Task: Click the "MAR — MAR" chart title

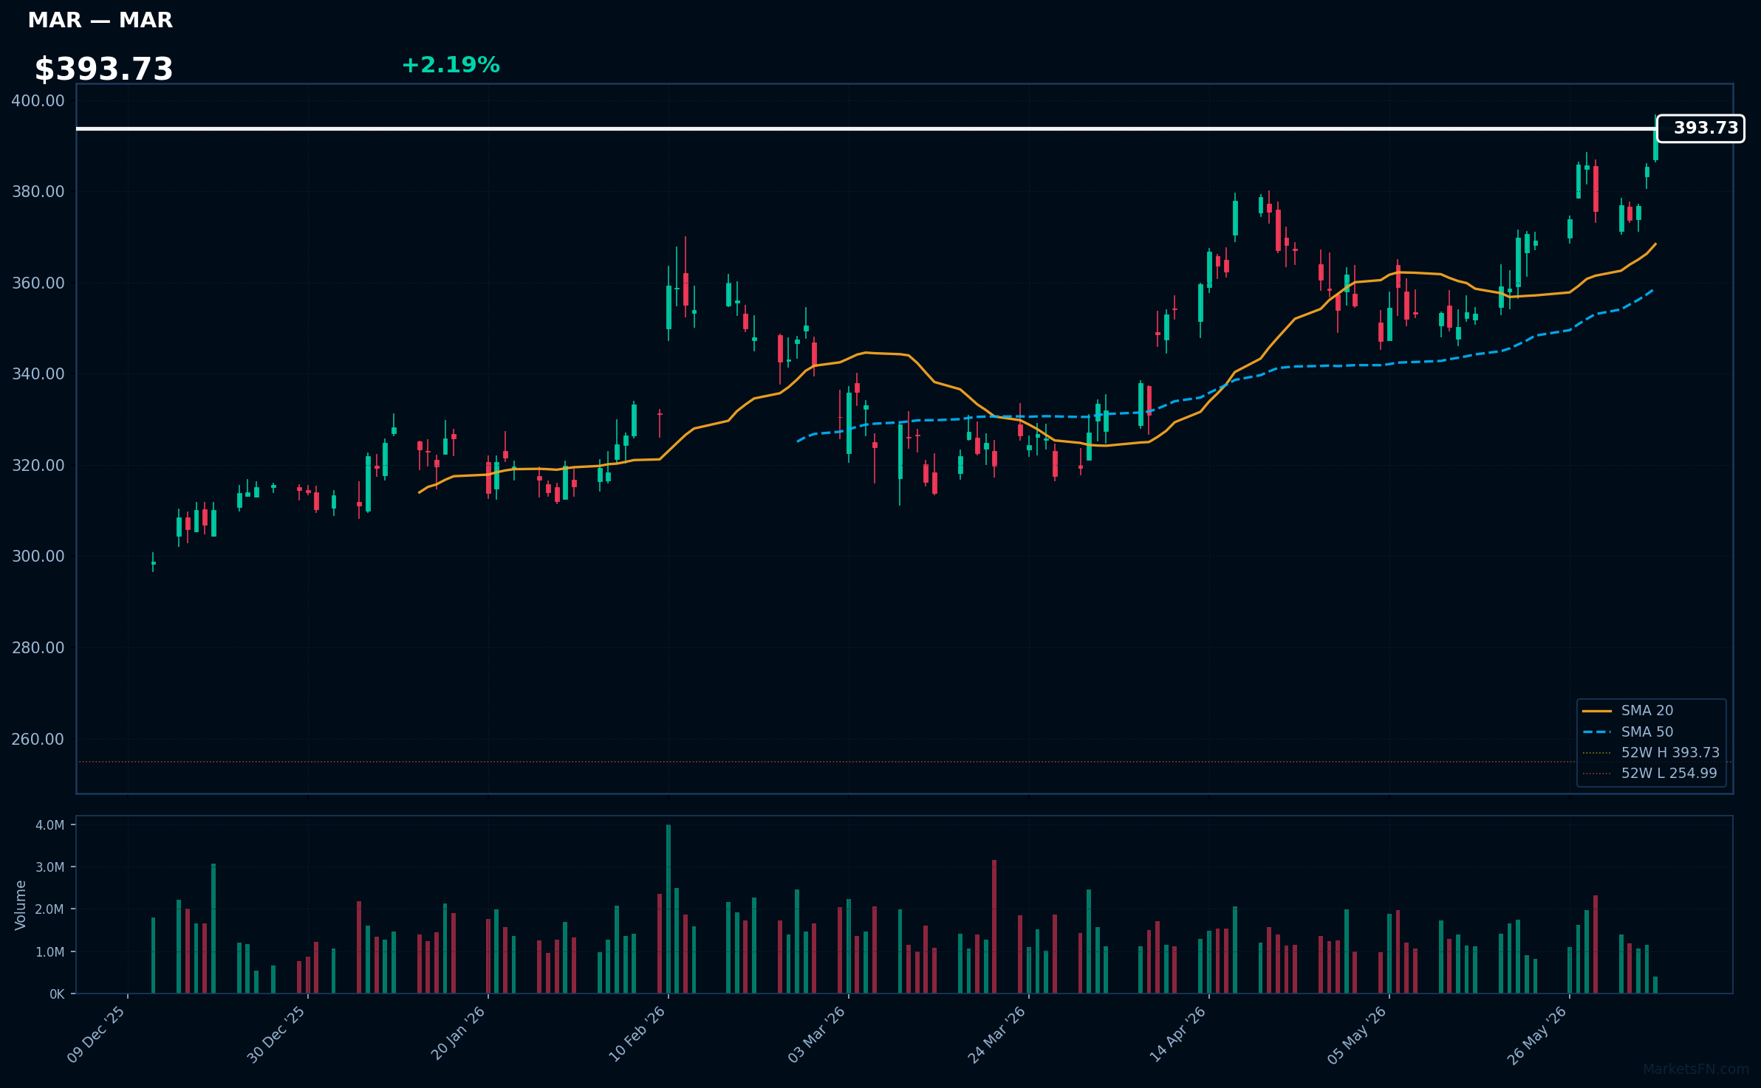Action: 100,21
